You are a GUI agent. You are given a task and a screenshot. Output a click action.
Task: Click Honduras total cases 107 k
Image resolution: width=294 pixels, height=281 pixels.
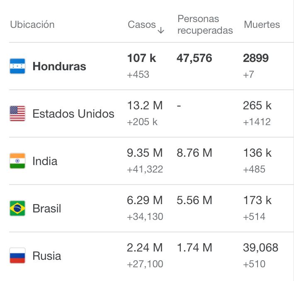click(141, 58)
